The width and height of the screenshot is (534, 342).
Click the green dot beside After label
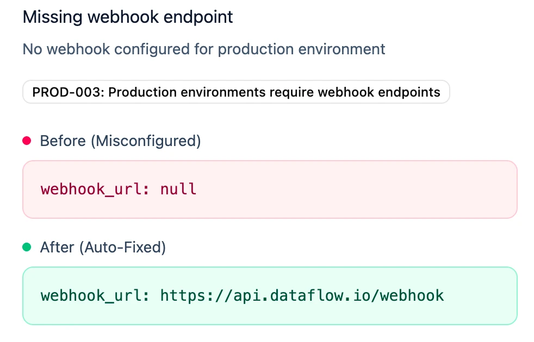(27, 248)
